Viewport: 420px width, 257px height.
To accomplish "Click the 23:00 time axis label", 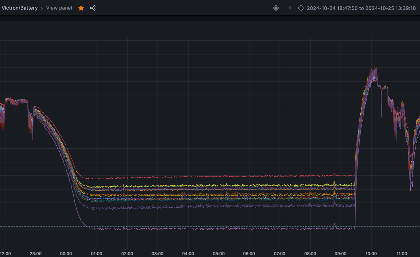I will click(x=35, y=253).
